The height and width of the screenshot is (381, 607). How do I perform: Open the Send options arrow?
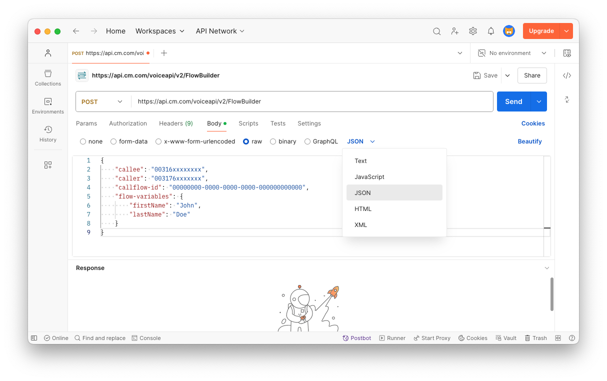pos(539,101)
